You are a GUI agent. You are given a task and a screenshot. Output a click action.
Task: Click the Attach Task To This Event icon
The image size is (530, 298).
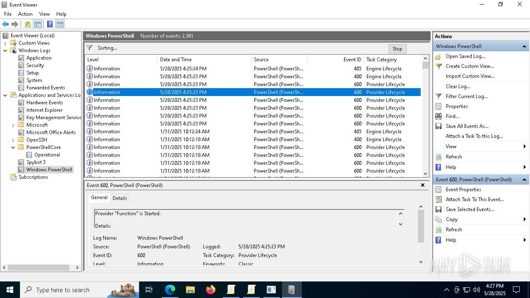pyautogui.click(x=439, y=199)
